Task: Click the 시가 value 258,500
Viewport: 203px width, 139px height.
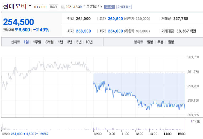Action: tap(83, 31)
